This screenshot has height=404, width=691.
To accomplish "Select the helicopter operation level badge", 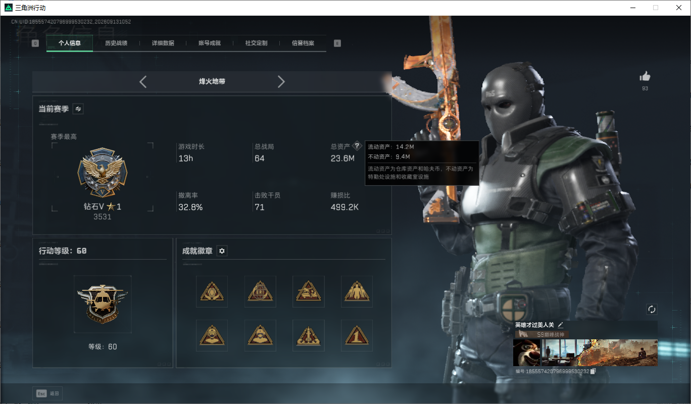I will point(103,304).
